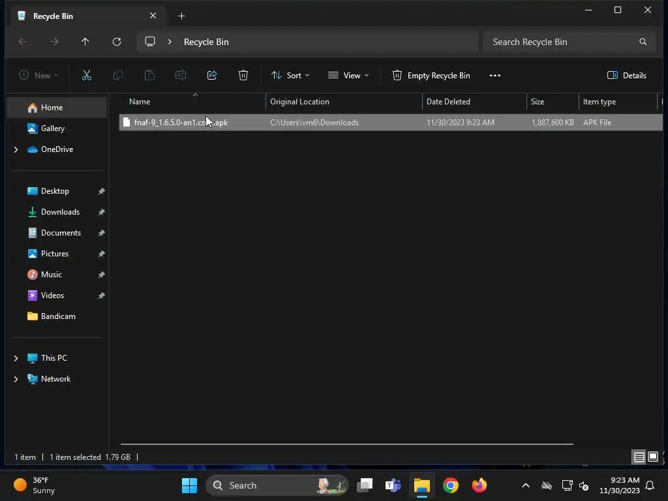Click the horizontal scrollbar

tap(347, 444)
